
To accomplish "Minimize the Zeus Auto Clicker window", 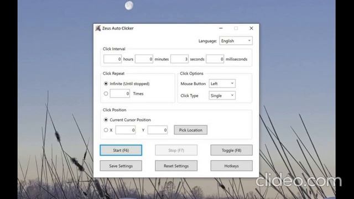I will (221, 28).
